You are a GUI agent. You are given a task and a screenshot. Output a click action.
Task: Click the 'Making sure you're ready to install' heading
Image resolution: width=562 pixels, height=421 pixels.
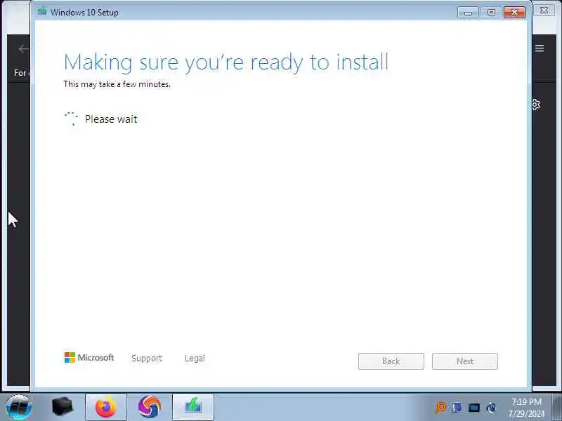tap(226, 62)
